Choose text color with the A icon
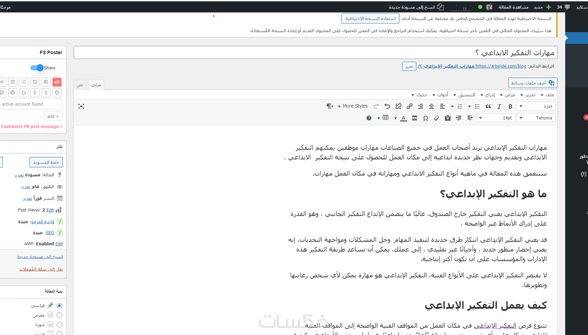 403,118
